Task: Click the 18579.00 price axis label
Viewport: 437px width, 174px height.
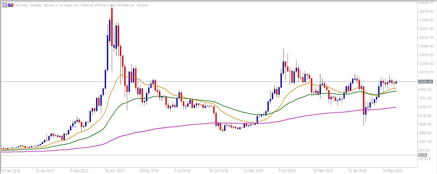Action: click(426, 11)
